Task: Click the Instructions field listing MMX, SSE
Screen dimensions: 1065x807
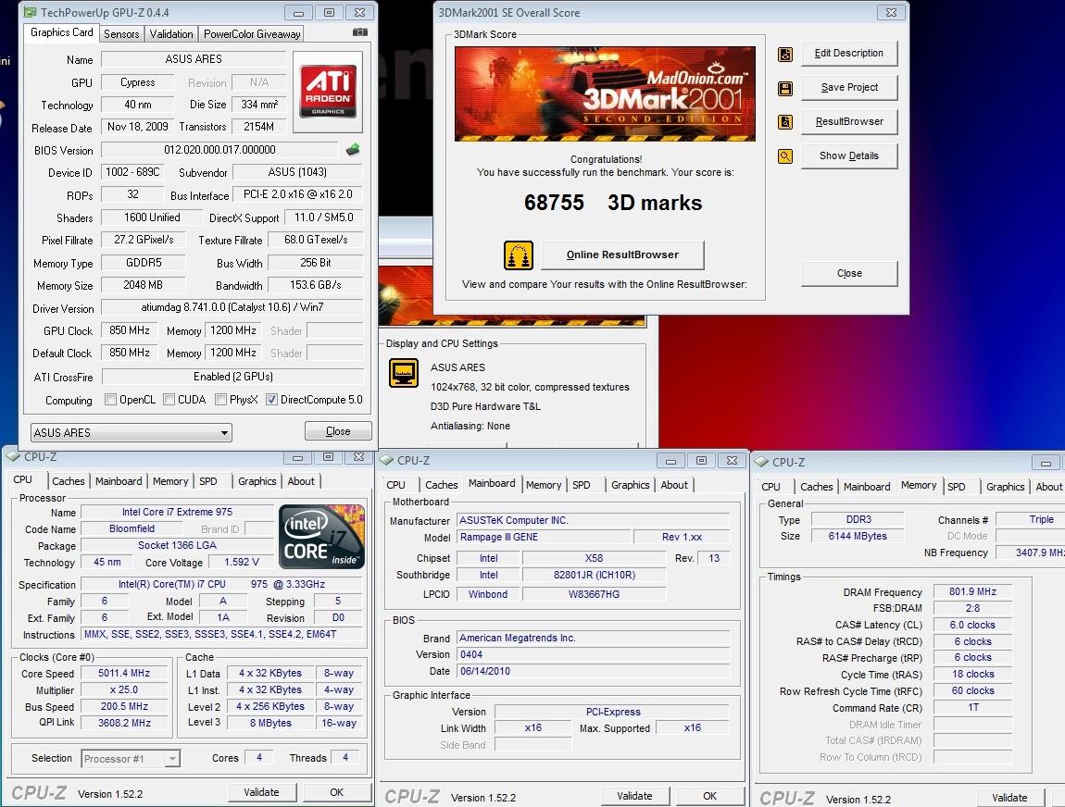Action: [x=222, y=635]
